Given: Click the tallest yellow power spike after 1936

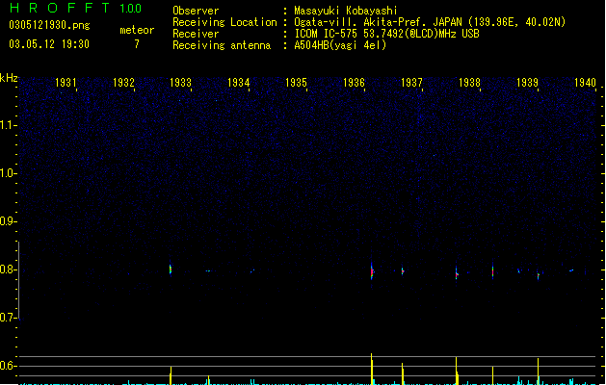Looking at the screenshot, I should (372, 369).
